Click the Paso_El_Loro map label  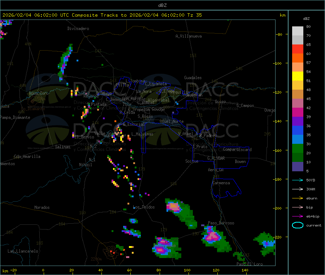[x=250, y=264]
